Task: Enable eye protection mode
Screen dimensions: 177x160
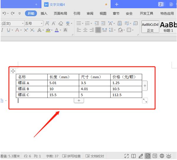Action: 169,156
